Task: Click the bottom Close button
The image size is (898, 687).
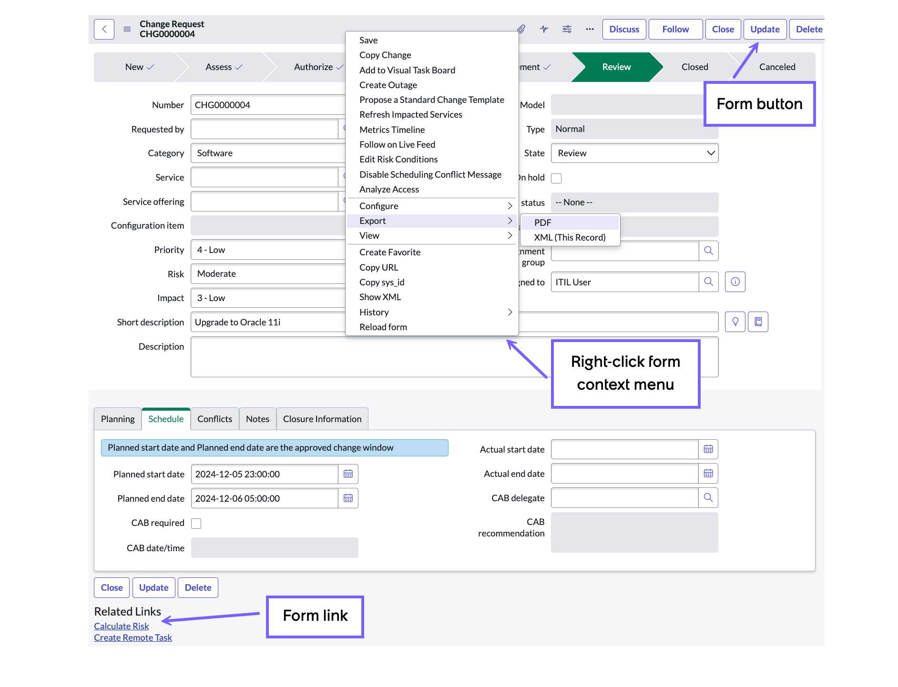Action: (x=112, y=587)
